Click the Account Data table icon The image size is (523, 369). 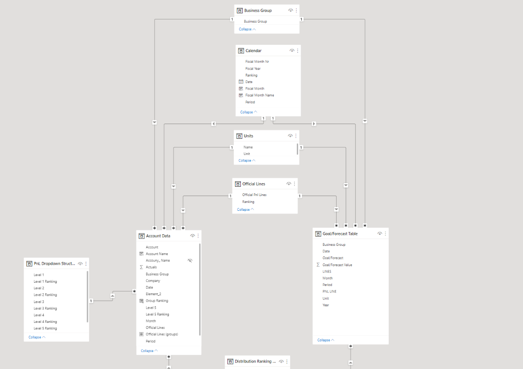pos(142,236)
